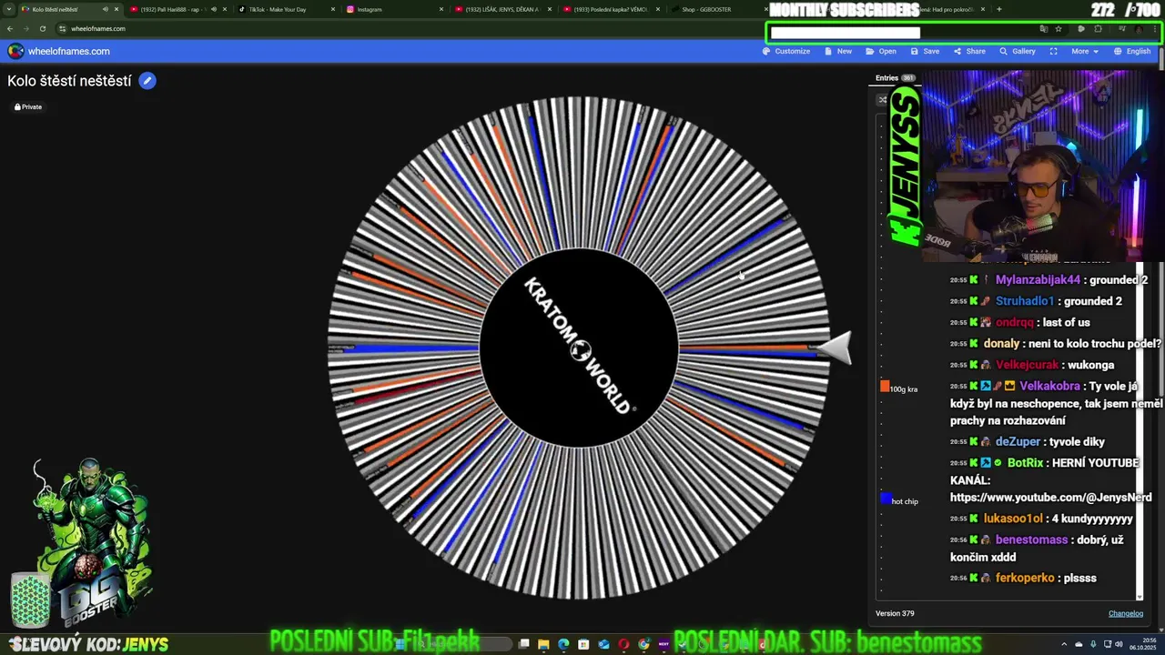1165x655 pixels.
Task: Open the wheel Gallery
Action: [x=1018, y=51]
